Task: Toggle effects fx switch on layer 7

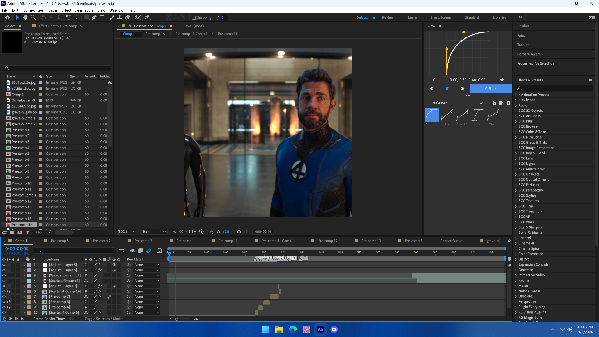Action: pyautogui.click(x=100, y=297)
